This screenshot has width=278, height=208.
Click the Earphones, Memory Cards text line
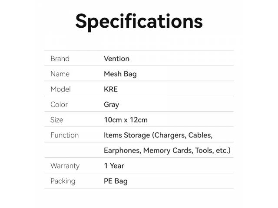167,150
